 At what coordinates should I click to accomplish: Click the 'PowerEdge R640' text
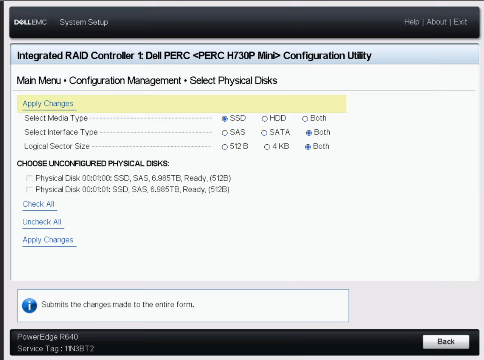coord(48,337)
